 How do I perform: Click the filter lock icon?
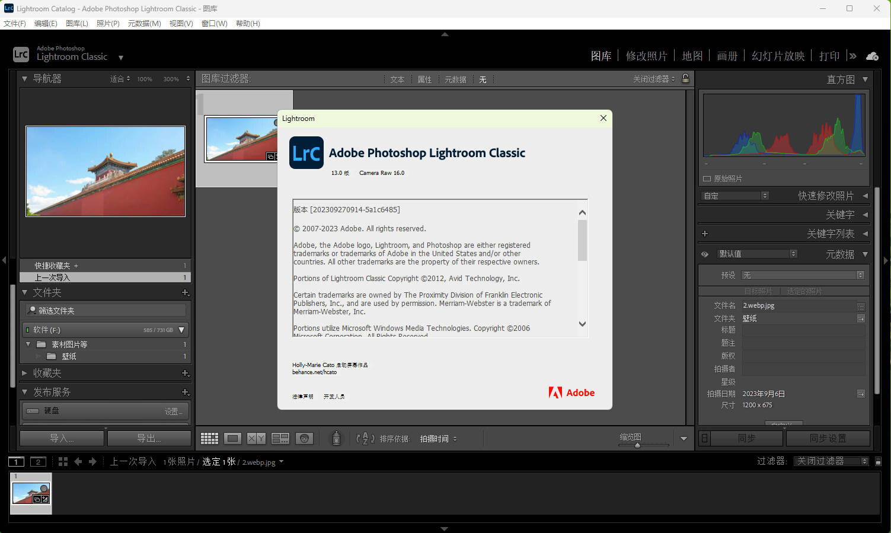[685, 78]
